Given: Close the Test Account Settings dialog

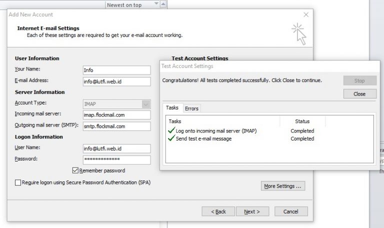Looking at the screenshot, I should click(x=360, y=94).
